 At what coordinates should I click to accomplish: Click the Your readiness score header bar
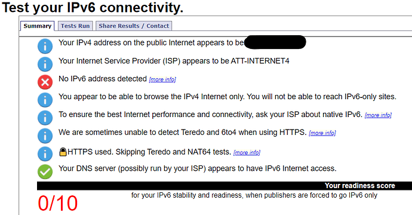coord(225,186)
